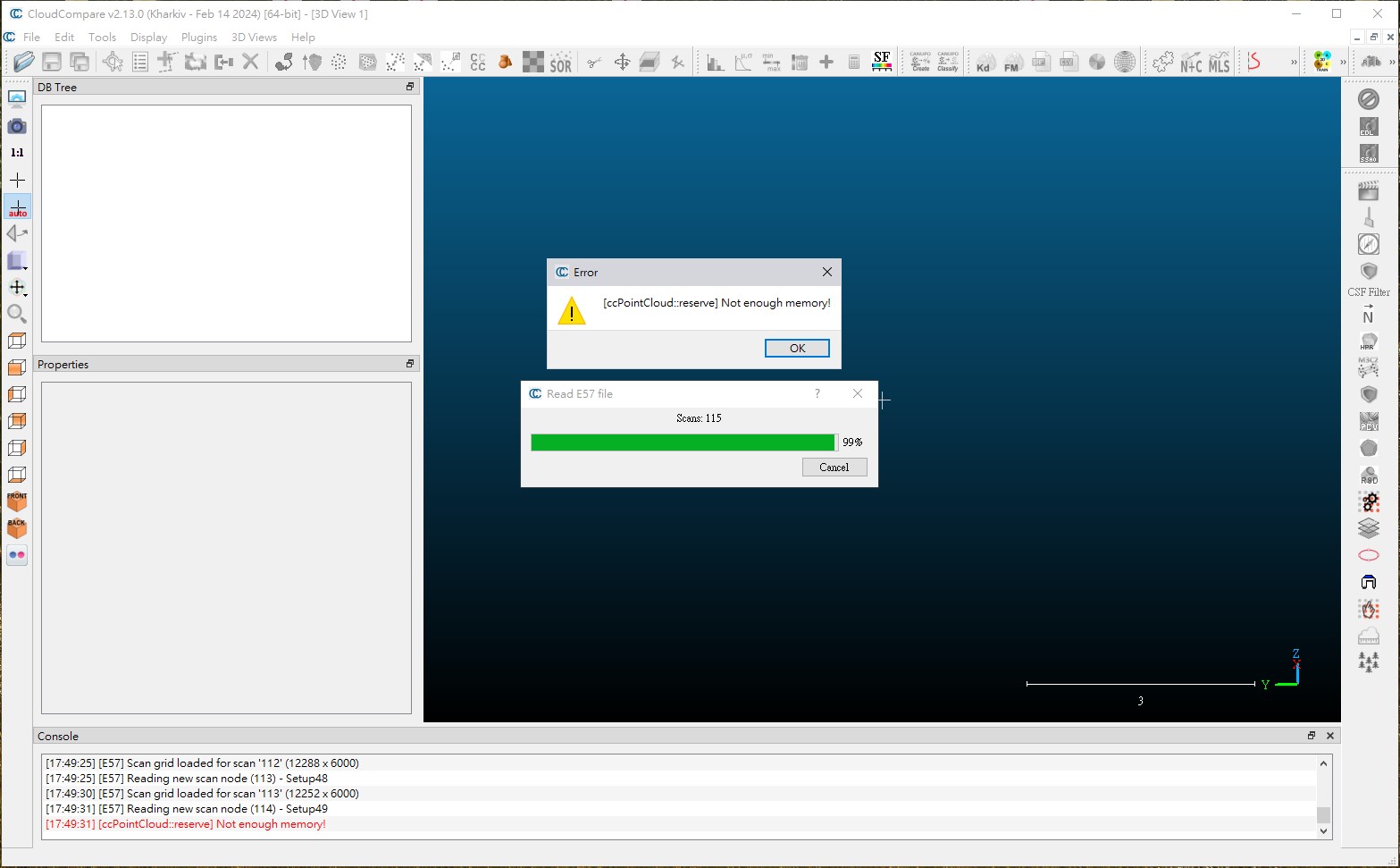Click the green E57 loading progress bar
Screen dimensions: 1400x868
pyautogui.click(x=683, y=442)
